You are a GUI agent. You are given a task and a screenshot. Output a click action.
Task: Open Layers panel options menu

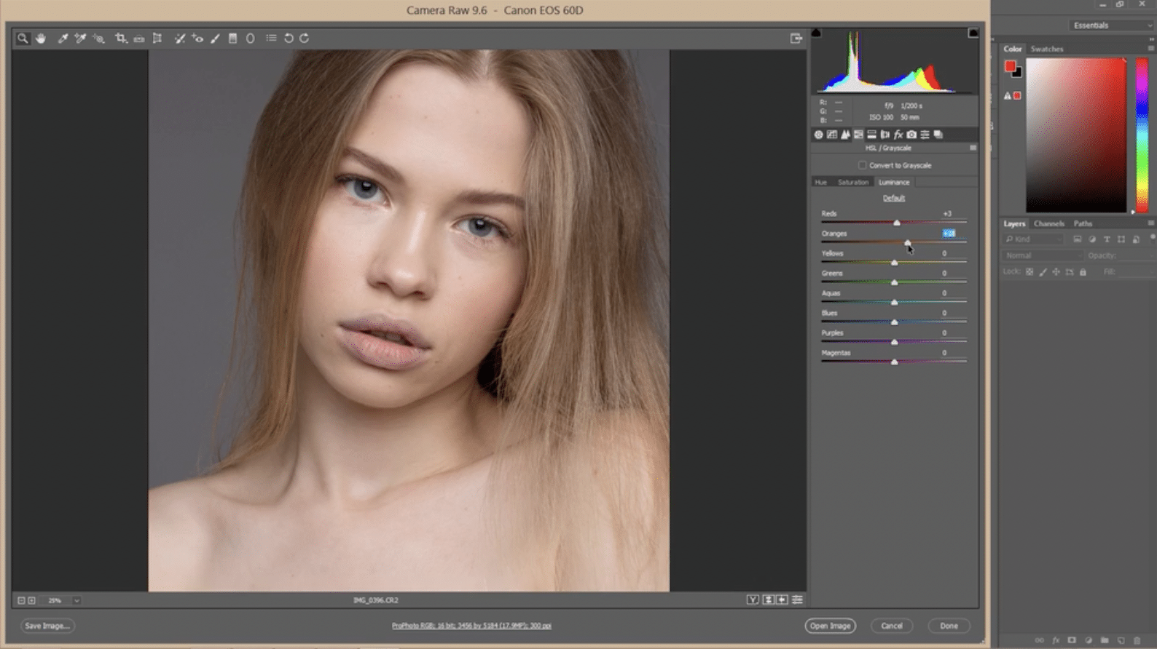point(1150,223)
